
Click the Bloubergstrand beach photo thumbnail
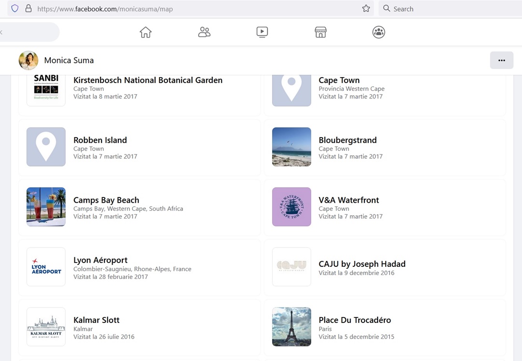(x=291, y=147)
